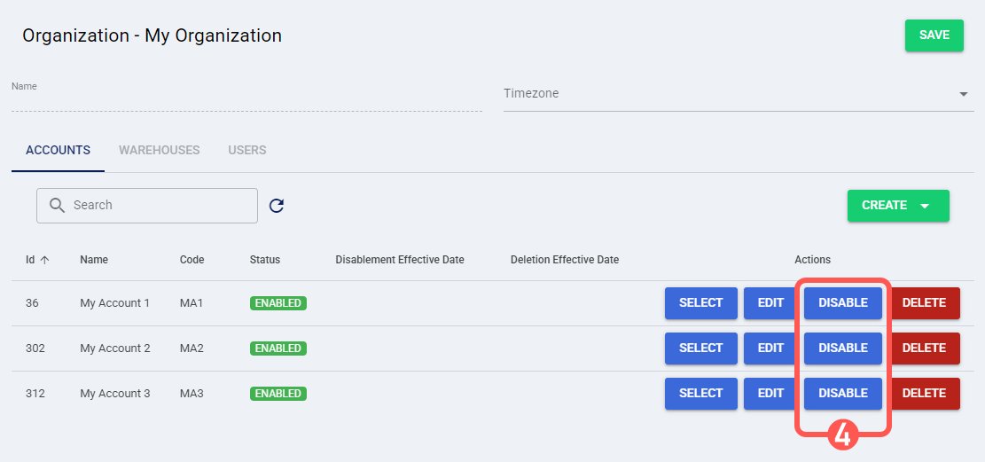The height and width of the screenshot is (462, 985).
Task: Click the magnifier icon in Search box
Action: (57, 206)
